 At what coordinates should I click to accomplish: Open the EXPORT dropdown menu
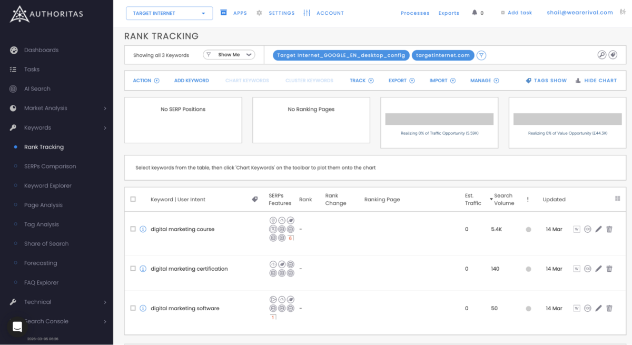[401, 81]
